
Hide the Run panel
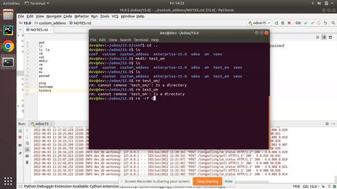pos(333,124)
